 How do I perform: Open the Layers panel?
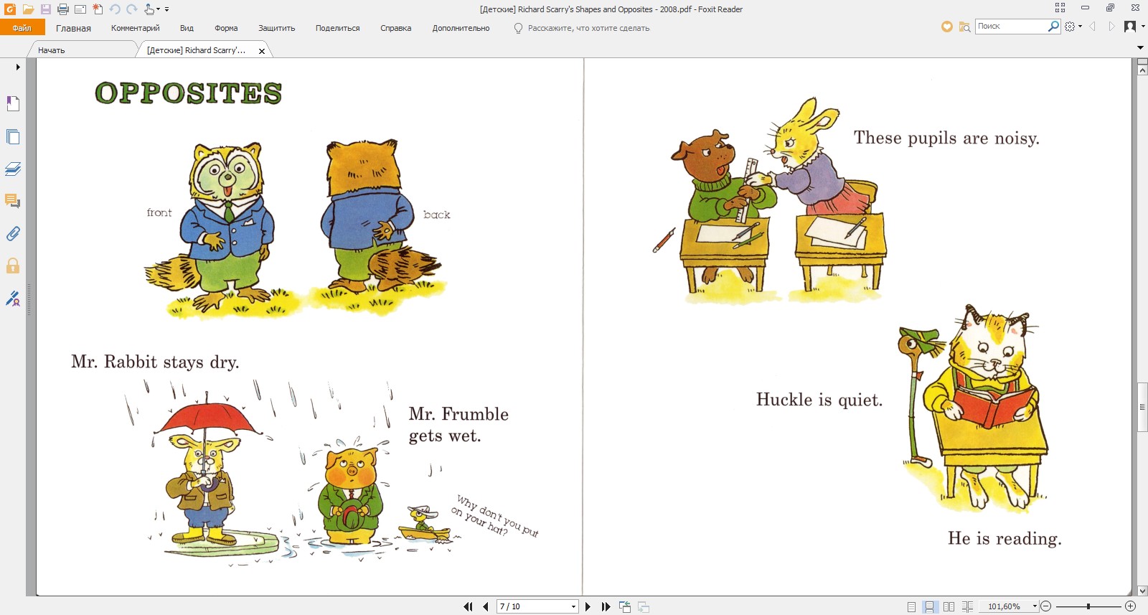click(x=13, y=169)
